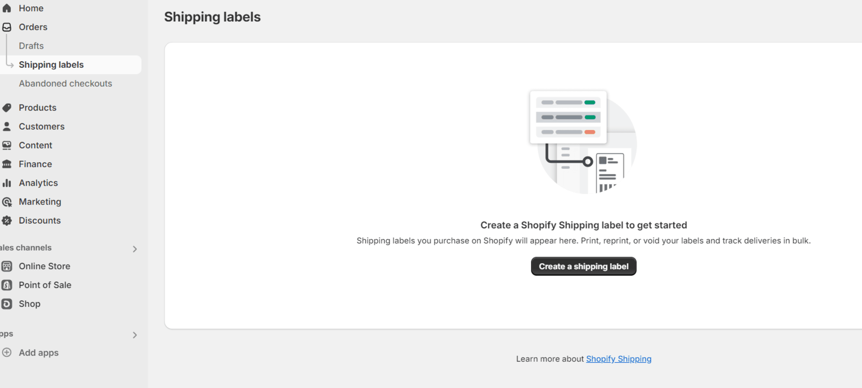The width and height of the screenshot is (862, 388).
Task: Open Discounts using the badge icon
Action: tap(7, 220)
